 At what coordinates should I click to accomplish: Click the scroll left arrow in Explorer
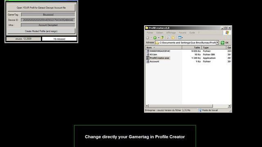147,106
